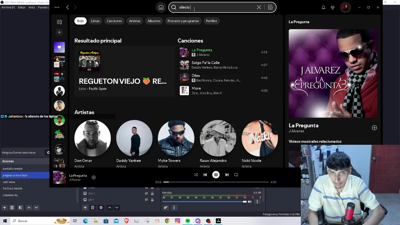Open the J Alvarez La Pregunta cover art

coord(333,73)
